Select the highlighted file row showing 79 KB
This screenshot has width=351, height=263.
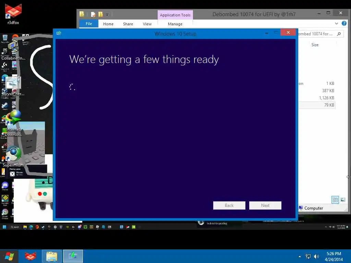317,105
